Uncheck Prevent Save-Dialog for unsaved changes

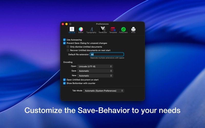[x=64, y=43]
